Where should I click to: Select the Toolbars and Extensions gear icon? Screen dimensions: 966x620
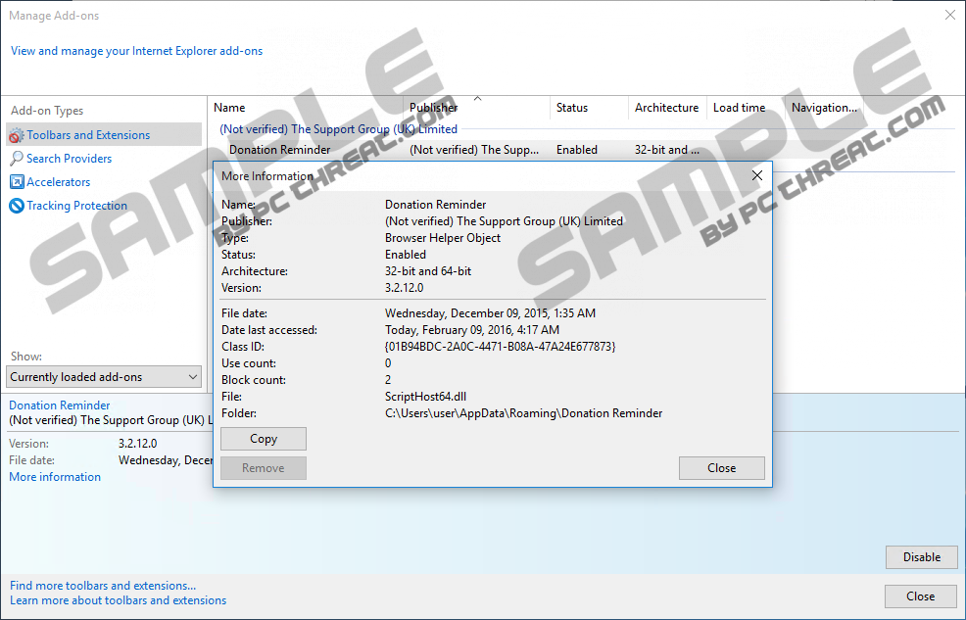click(17, 135)
